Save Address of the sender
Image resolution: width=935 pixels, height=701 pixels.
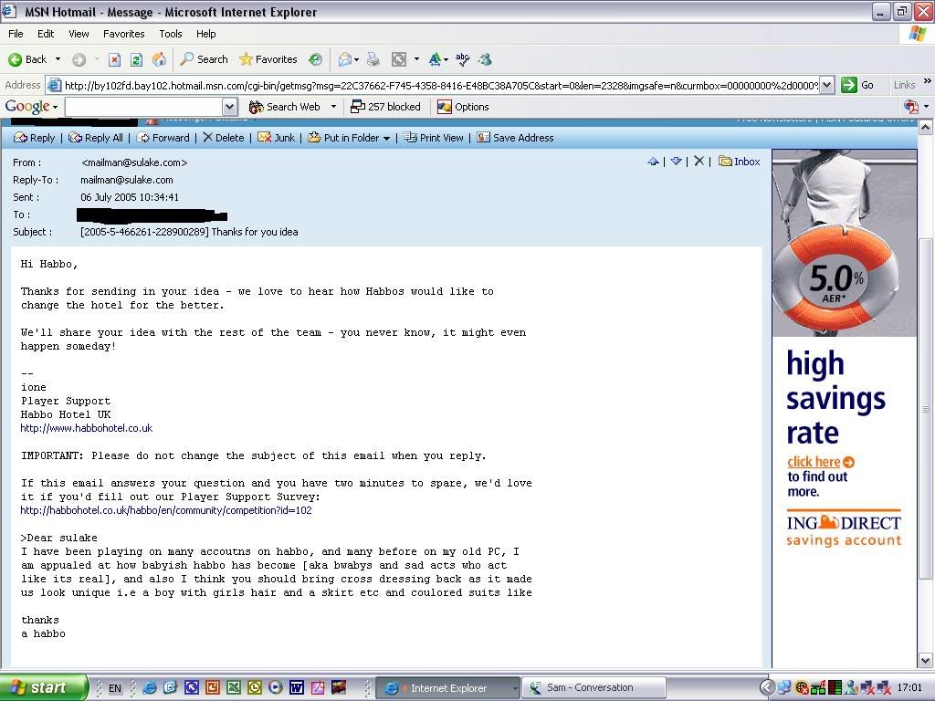(x=515, y=138)
